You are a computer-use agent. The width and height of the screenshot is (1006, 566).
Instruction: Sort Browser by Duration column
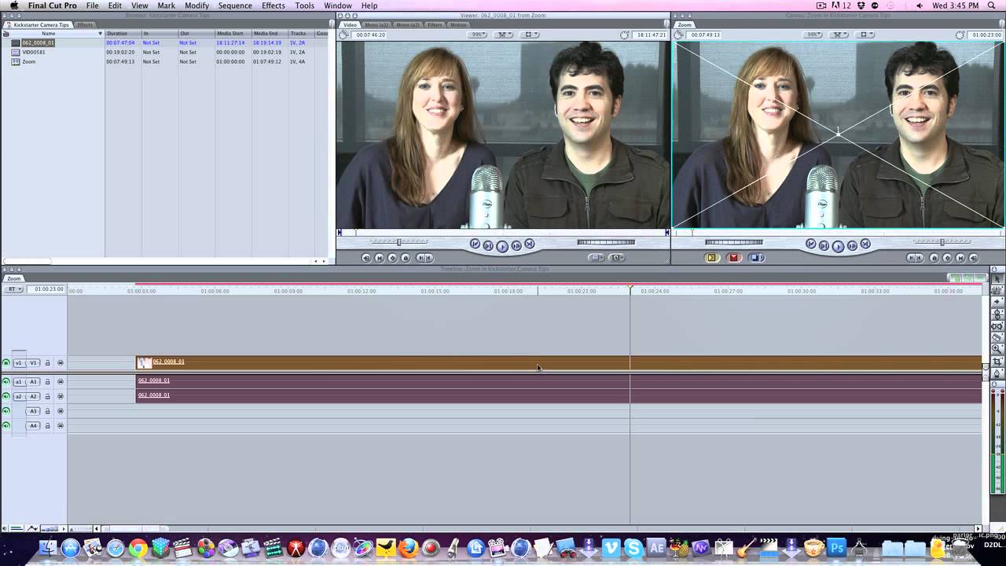(x=123, y=33)
